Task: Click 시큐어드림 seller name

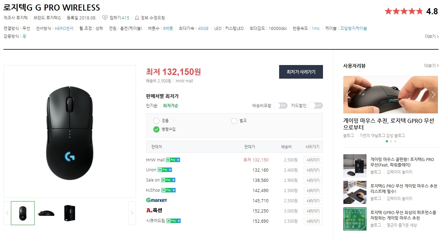Action: 156,221
